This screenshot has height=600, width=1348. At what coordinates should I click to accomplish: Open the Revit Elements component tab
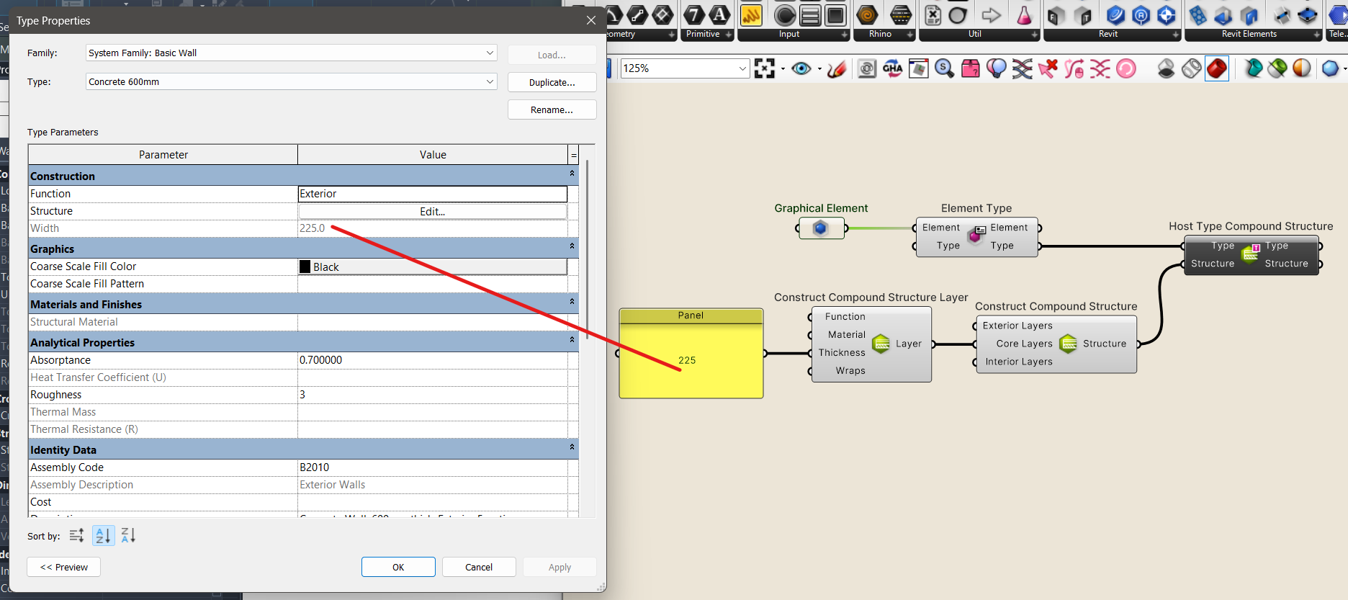pos(1249,34)
